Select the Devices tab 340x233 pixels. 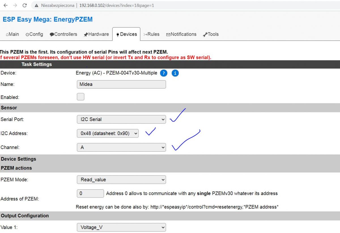click(126, 34)
